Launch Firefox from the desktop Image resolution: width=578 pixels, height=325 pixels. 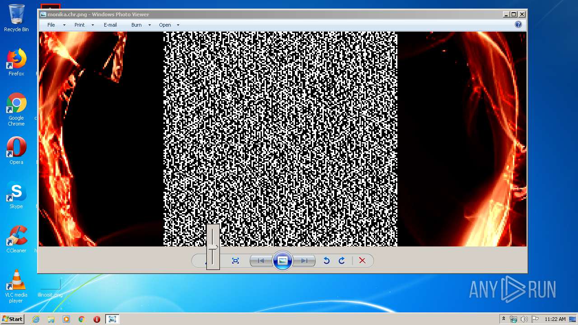16,62
